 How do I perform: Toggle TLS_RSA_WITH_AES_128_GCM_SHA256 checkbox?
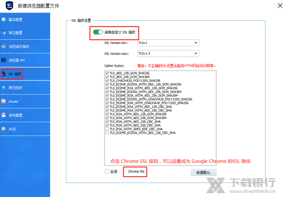click(x=107, y=114)
